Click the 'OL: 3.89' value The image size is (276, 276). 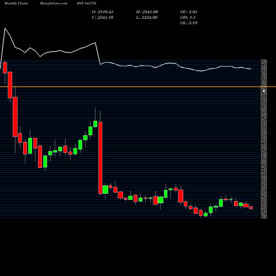(x=189, y=23)
